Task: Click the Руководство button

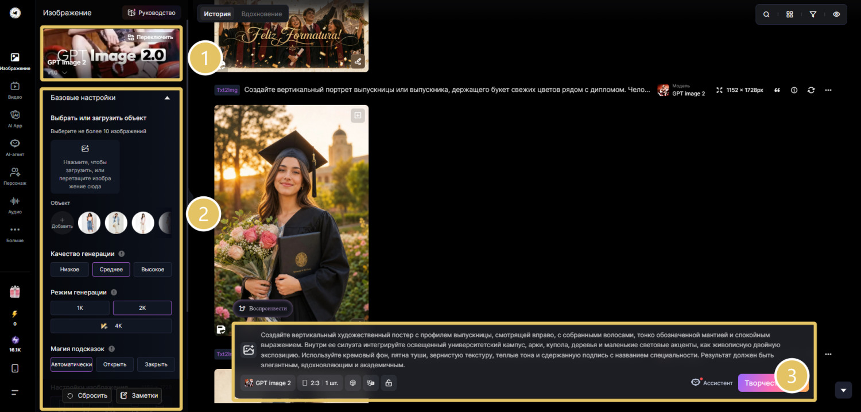Action: [152, 13]
